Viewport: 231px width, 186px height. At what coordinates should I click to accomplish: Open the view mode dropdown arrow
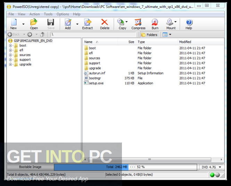coord(170,34)
